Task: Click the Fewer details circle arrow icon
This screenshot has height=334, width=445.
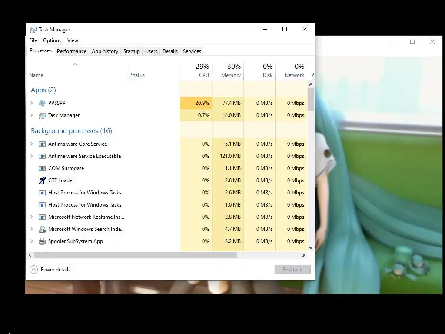Action: (33, 270)
